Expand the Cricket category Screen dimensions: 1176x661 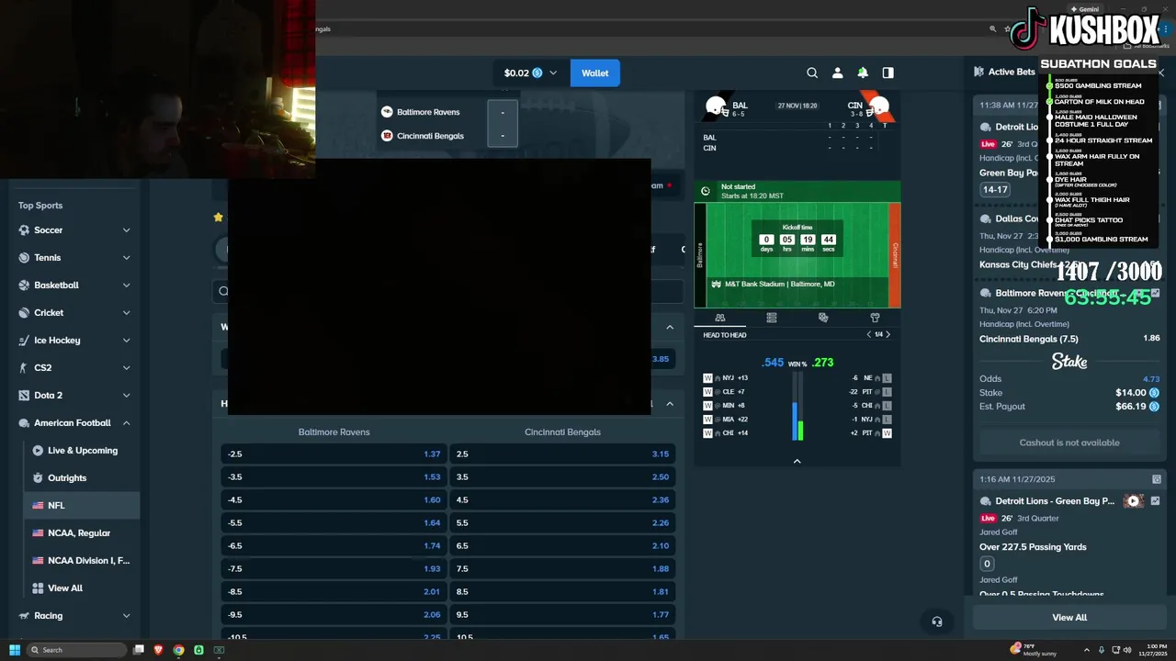coord(126,313)
